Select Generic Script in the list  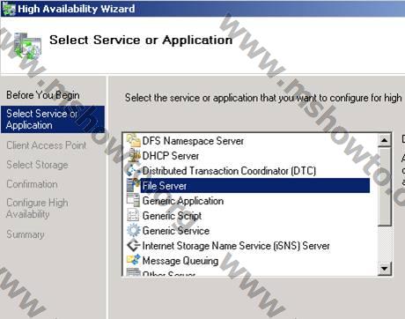[x=172, y=216]
